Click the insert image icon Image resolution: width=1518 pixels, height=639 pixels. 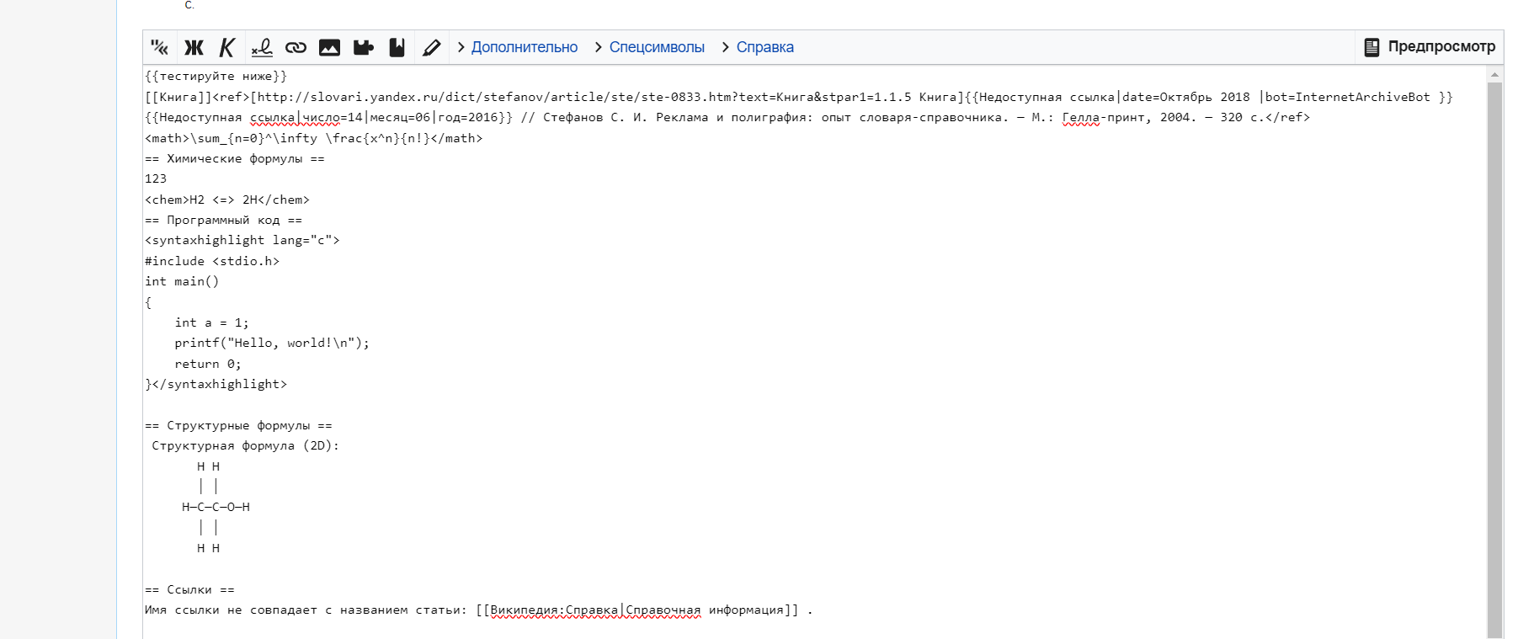click(x=329, y=47)
